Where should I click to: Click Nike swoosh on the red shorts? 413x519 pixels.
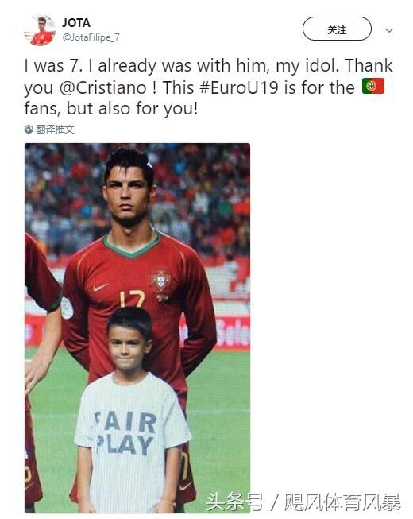pyautogui.click(x=185, y=486)
